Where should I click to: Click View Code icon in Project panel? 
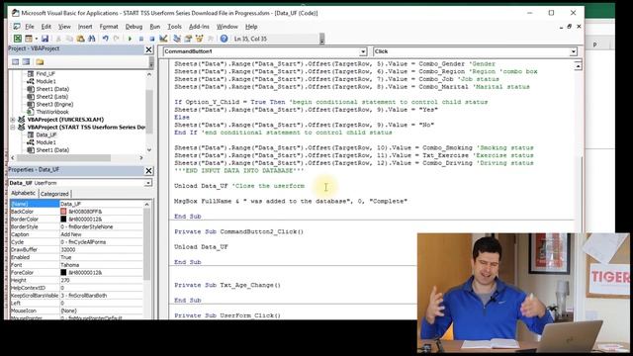coord(16,61)
